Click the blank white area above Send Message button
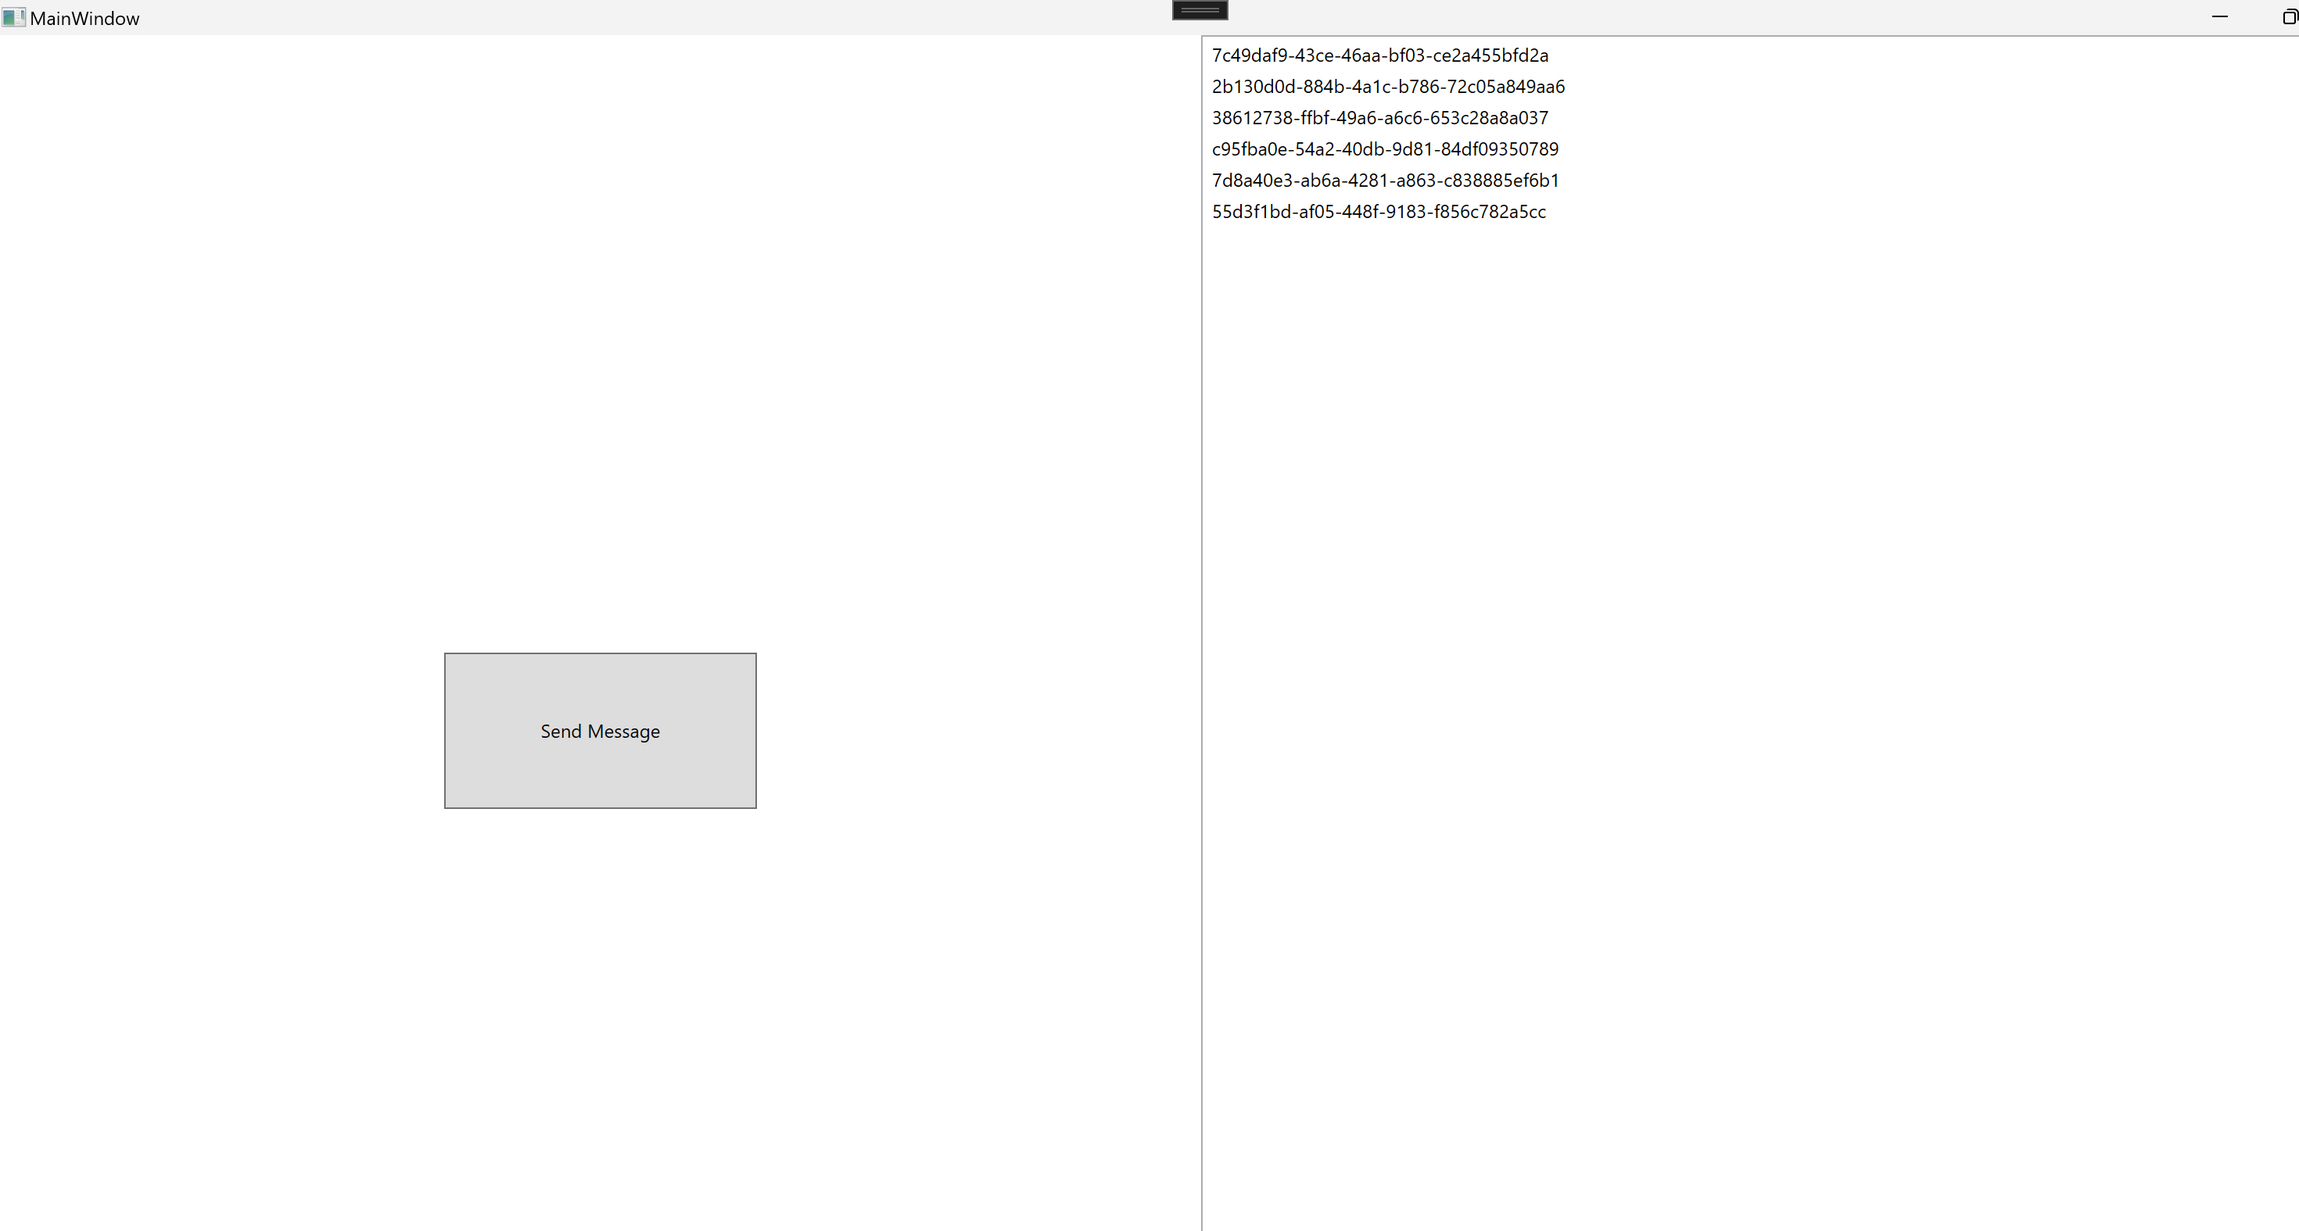This screenshot has height=1231, width=2299. coord(600,357)
